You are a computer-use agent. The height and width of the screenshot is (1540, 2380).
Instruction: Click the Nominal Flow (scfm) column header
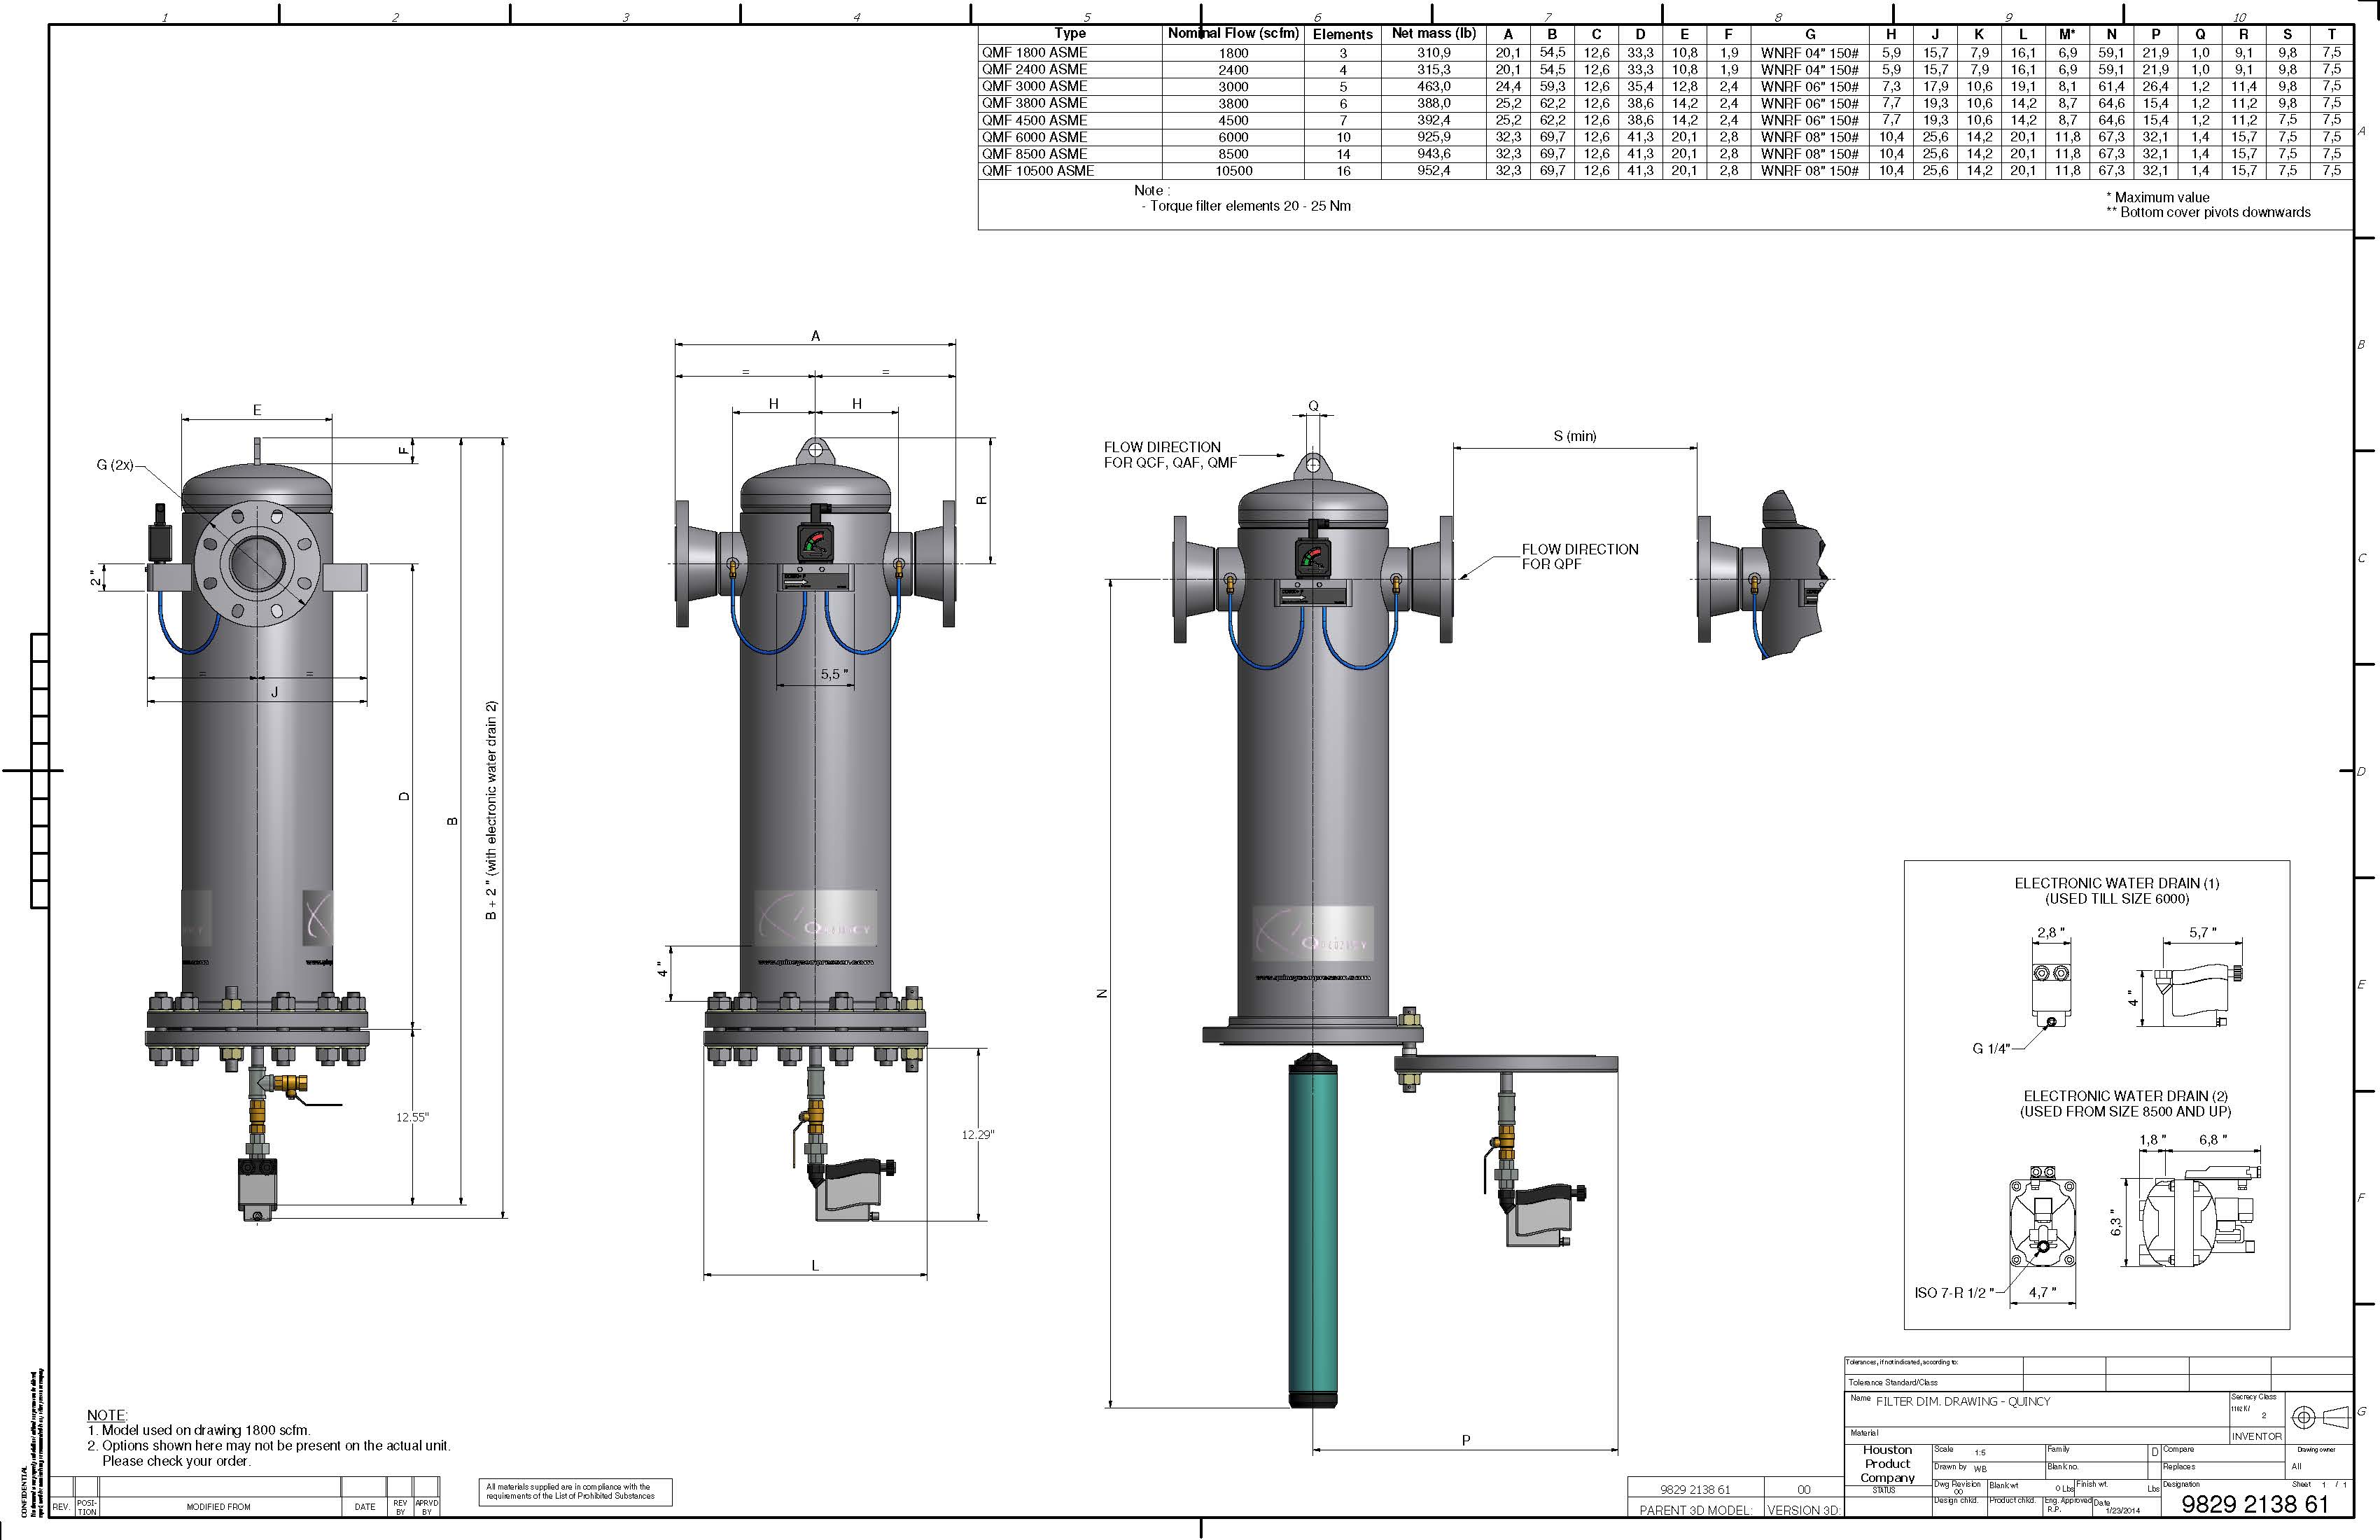(x=1233, y=34)
